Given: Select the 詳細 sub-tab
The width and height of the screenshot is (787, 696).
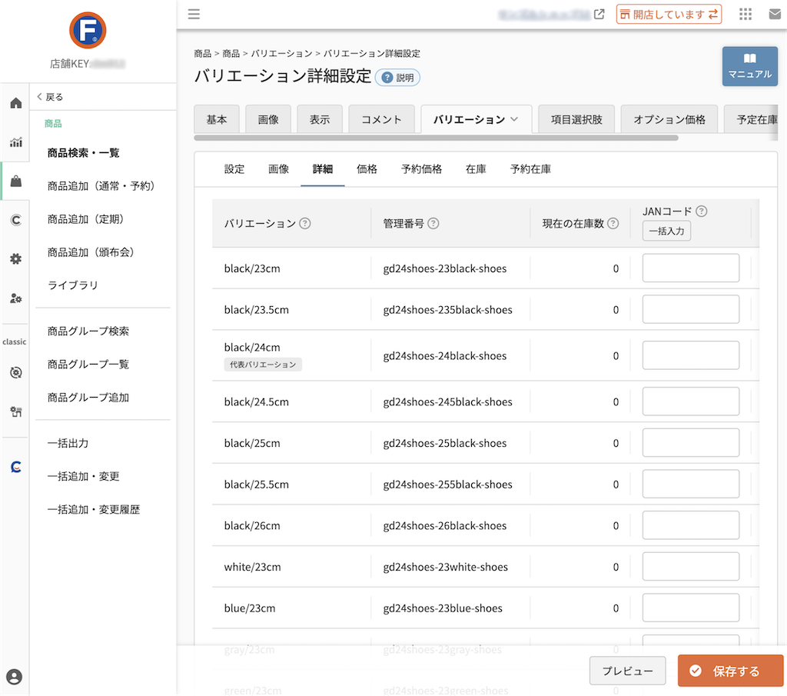Looking at the screenshot, I should click(x=323, y=169).
